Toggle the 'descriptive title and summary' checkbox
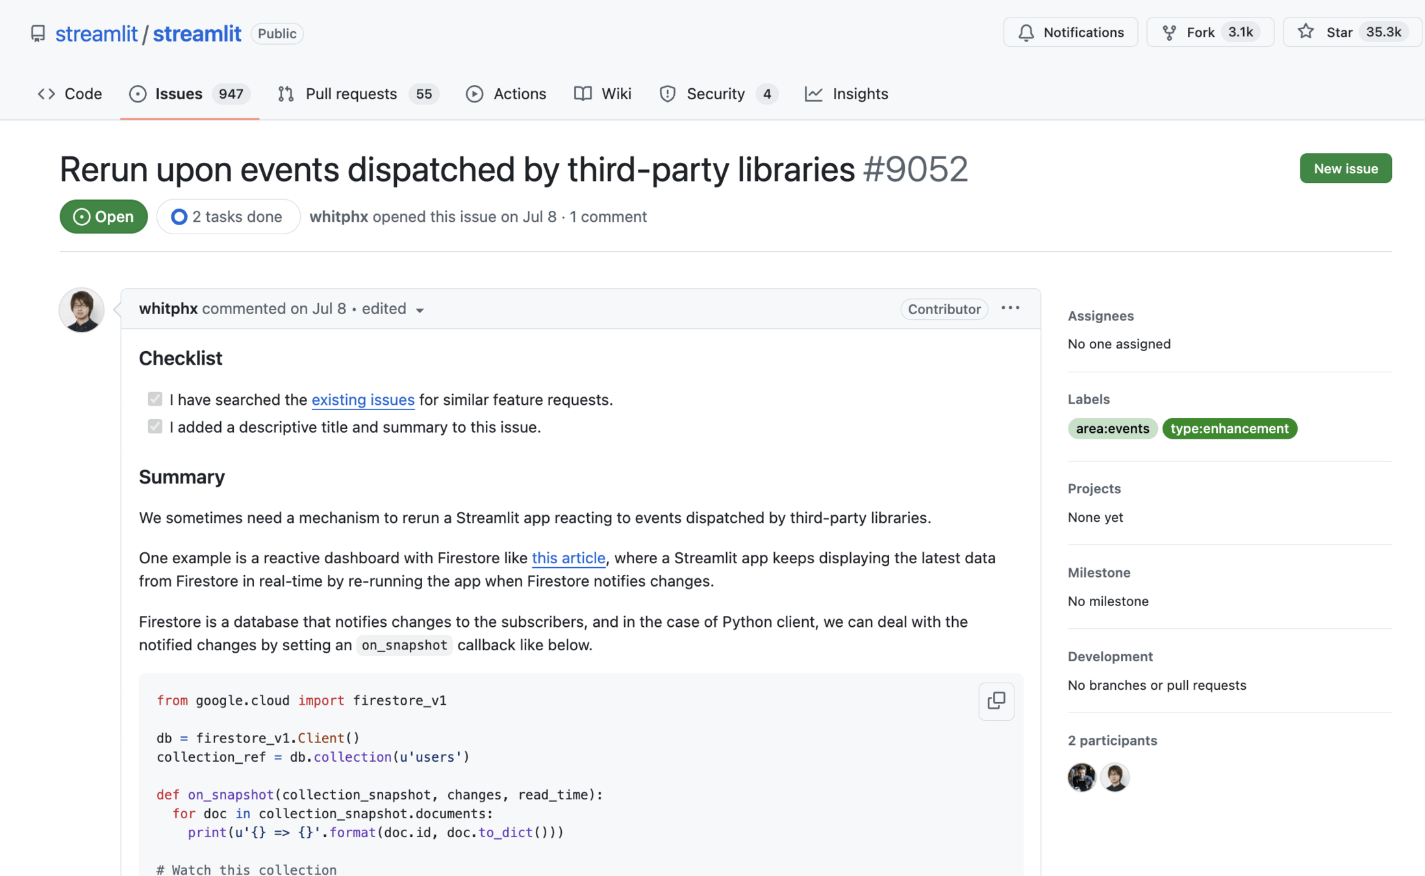The height and width of the screenshot is (876, 1425). [155, 426]
